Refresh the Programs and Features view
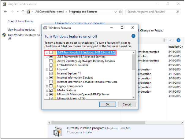185x140 pixels. pyautogui.click(x=120, y=12)
